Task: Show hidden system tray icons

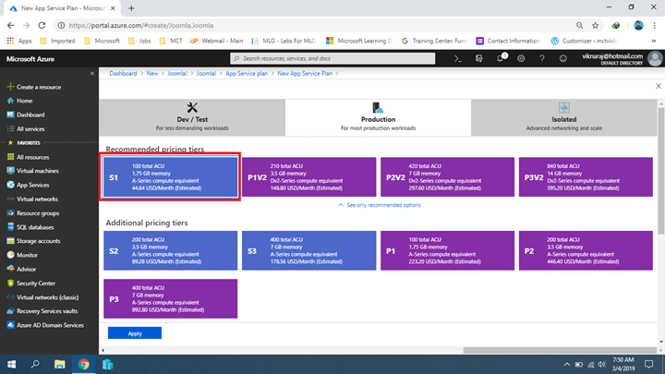Action: [x=566, y=364]
